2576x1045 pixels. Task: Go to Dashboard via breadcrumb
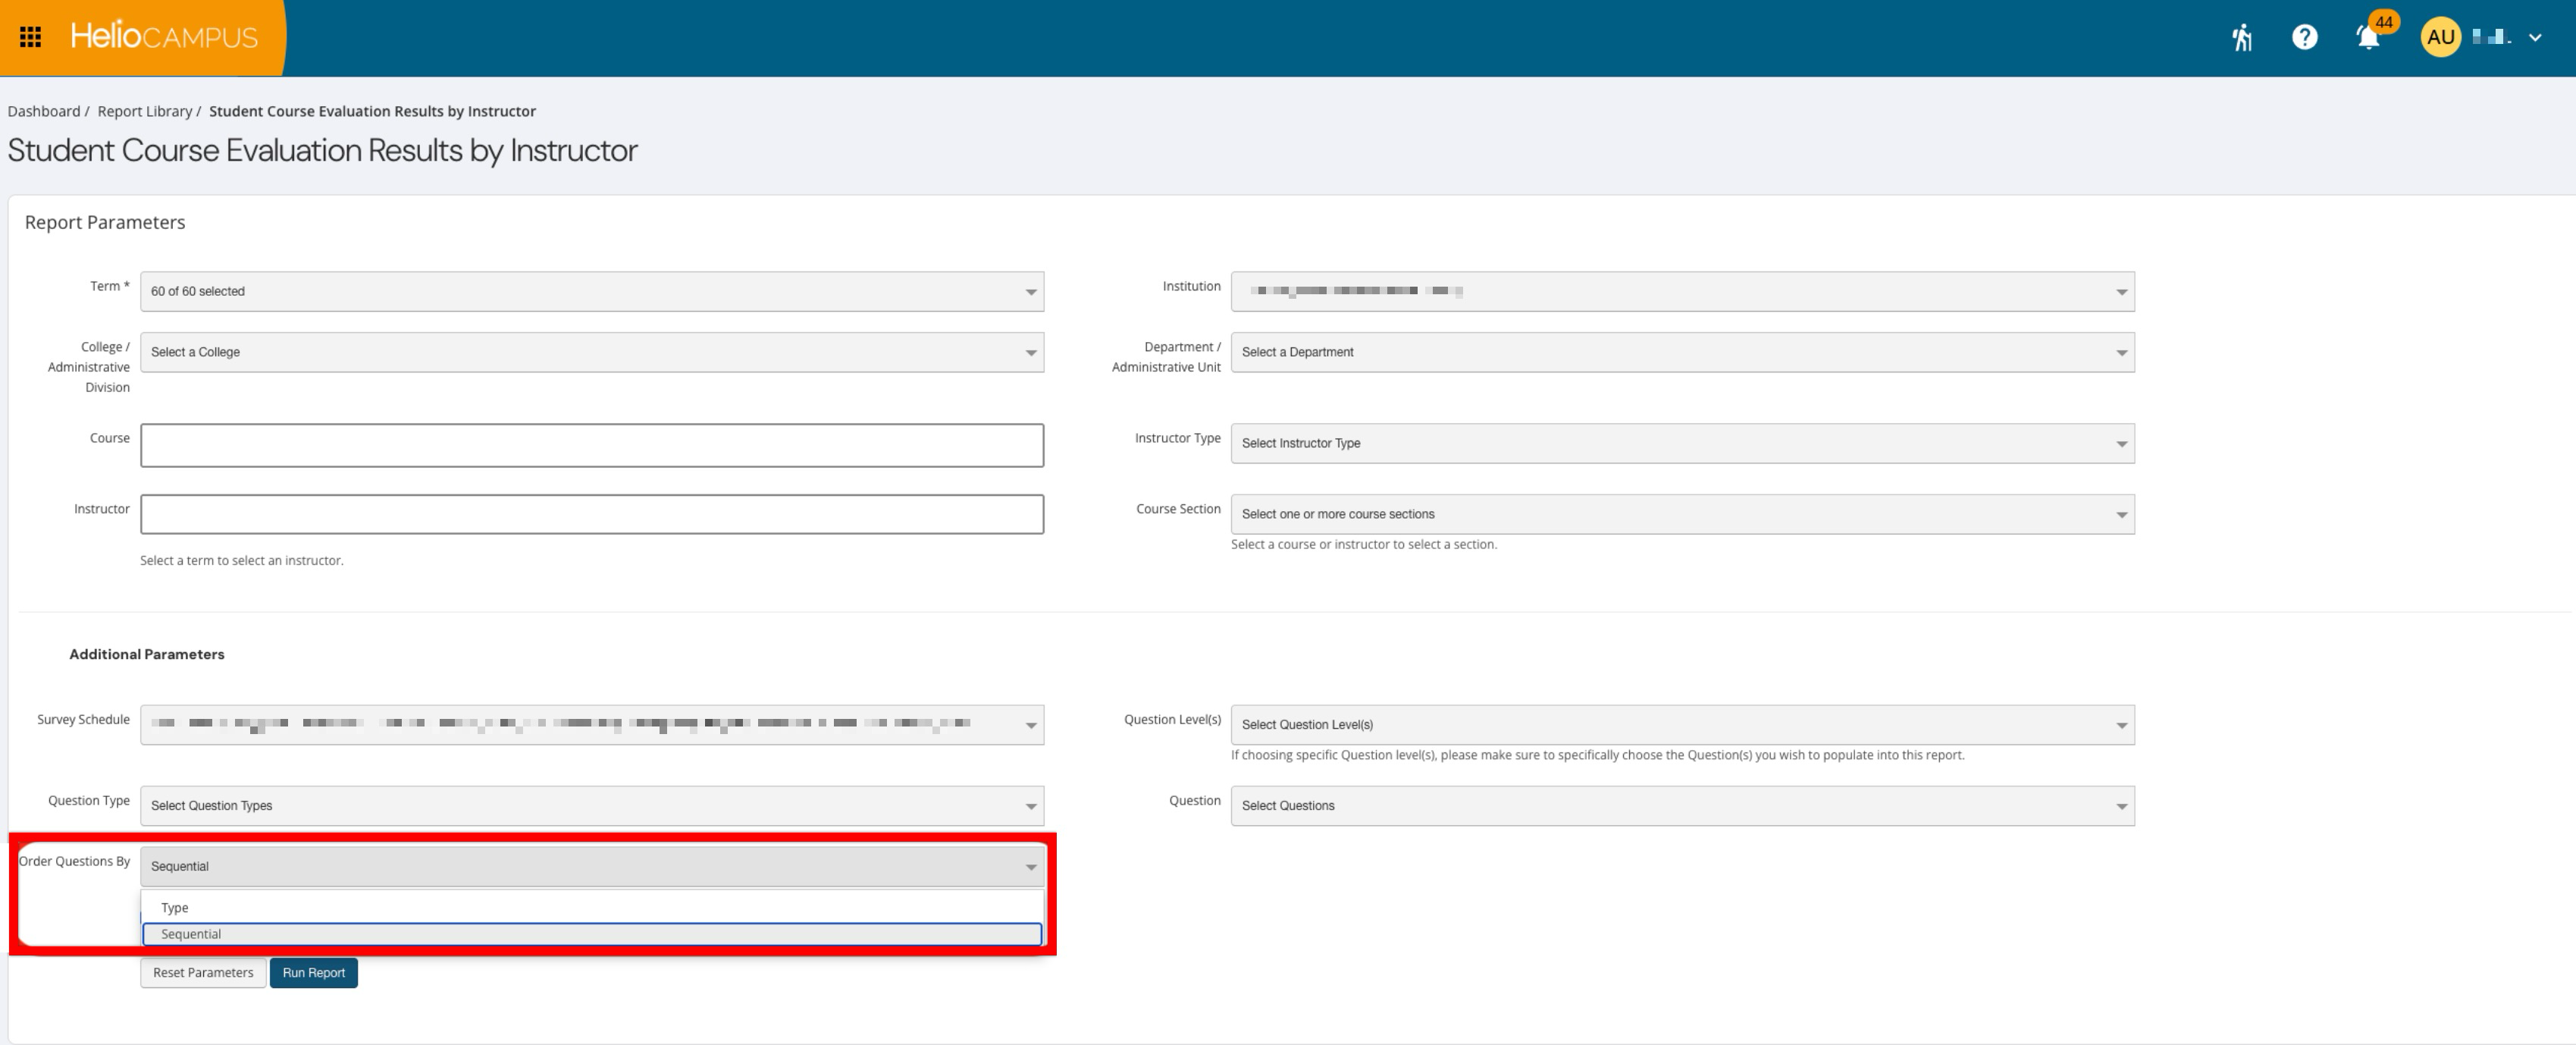(44, 111)
